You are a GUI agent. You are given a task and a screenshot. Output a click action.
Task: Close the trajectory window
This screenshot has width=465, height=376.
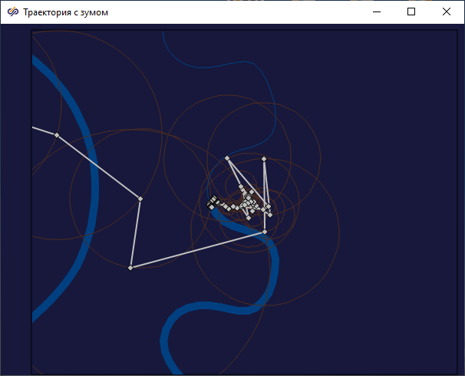tap(447, 12)
